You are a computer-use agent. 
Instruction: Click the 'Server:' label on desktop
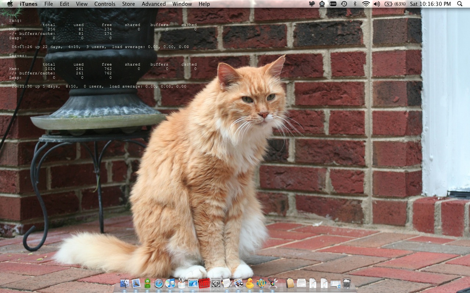[18, 55]
